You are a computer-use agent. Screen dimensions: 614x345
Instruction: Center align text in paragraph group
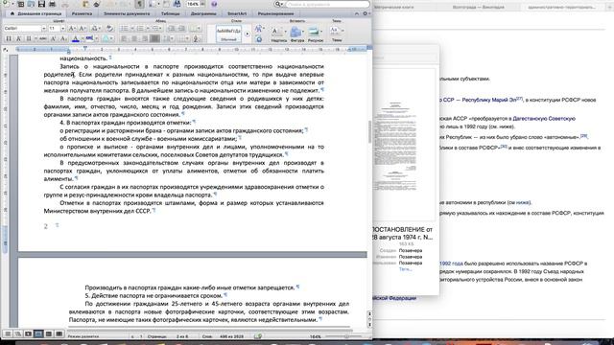pos(134,38)
